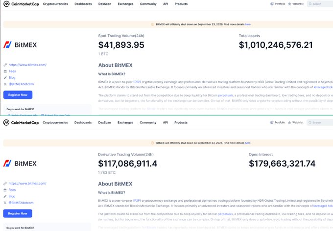Open Fees link on Derivative Trading Volume page
Viewport: 333px width, 231px height.
12,190
